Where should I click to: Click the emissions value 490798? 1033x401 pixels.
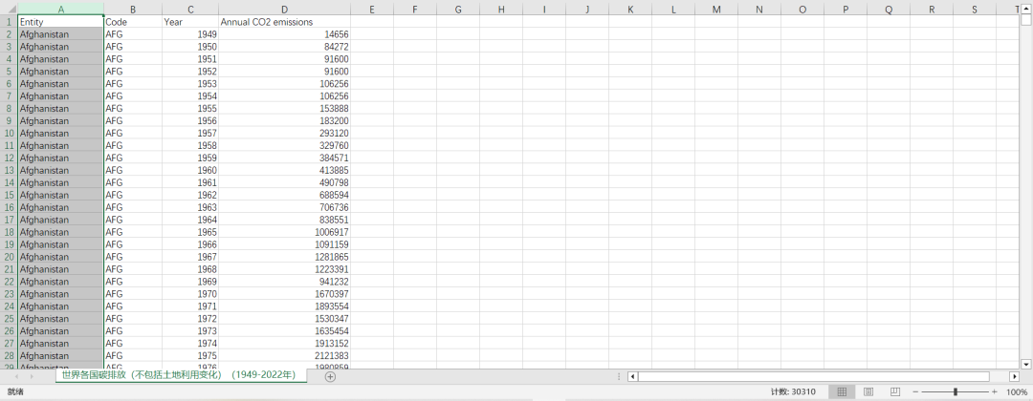pos(285,182)
